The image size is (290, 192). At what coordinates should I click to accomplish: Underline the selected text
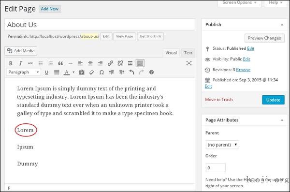tap(46, 72)
